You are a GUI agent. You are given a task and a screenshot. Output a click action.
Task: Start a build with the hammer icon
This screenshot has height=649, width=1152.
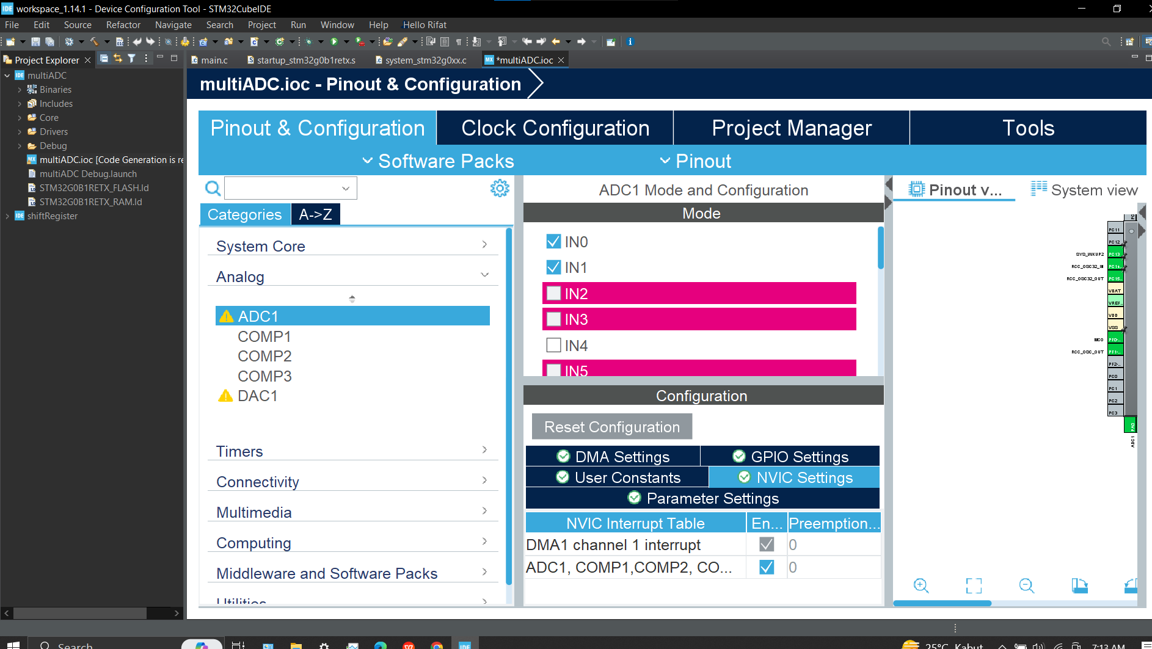pos(95,42)
